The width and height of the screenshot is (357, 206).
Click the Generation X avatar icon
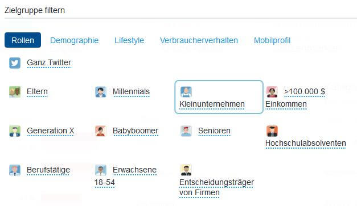click(15, 131)
